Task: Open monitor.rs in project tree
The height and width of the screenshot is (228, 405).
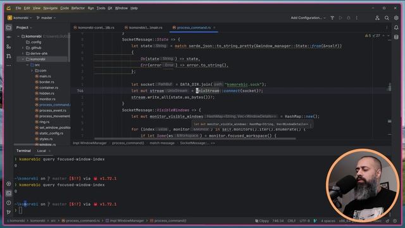Action: (45, 99)
